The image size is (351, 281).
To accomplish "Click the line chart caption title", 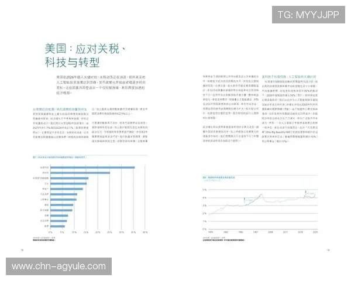I will [x=219, y=177].
